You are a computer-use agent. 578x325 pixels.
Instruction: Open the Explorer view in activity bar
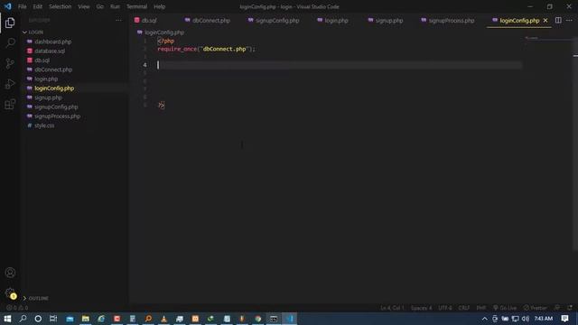[10, 23]
